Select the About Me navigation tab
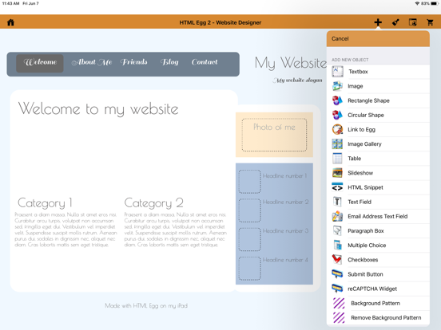 tap(92, 62)
